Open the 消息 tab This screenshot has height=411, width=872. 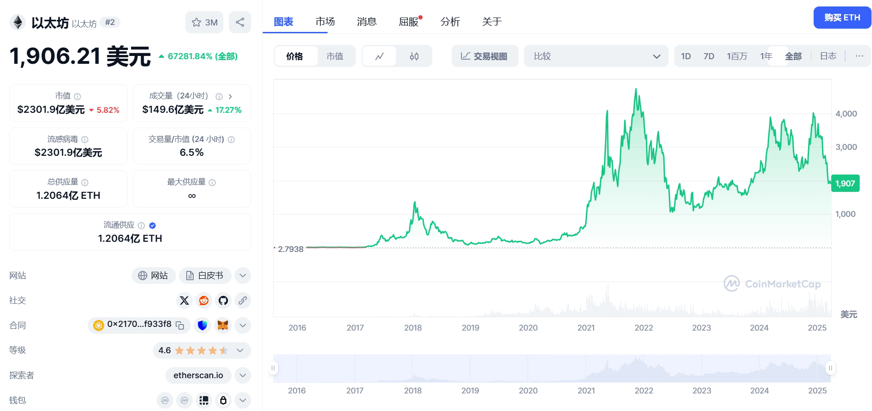coord(367,22)
